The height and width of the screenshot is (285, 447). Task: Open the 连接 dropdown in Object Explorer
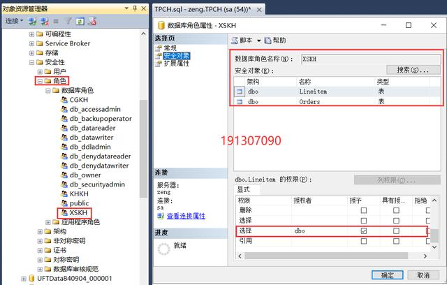[14, 21]
